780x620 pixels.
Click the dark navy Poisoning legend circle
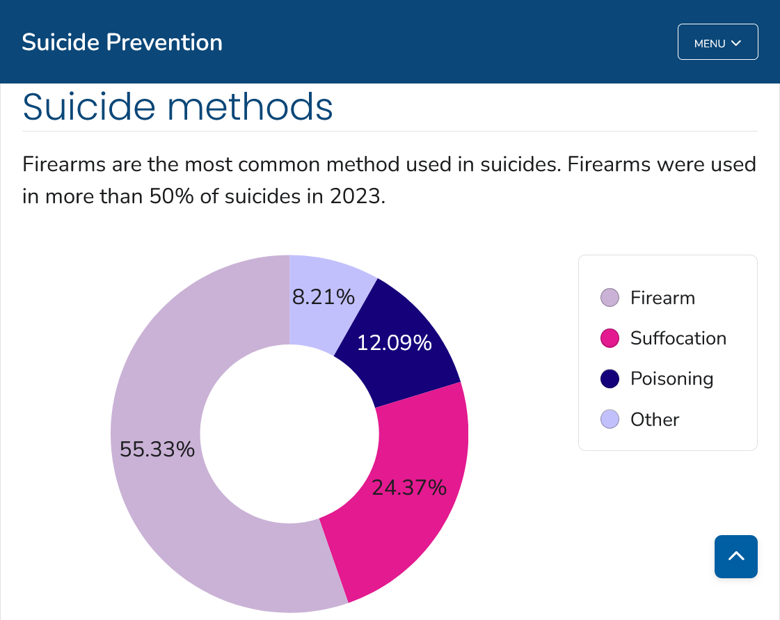[610, 379]
